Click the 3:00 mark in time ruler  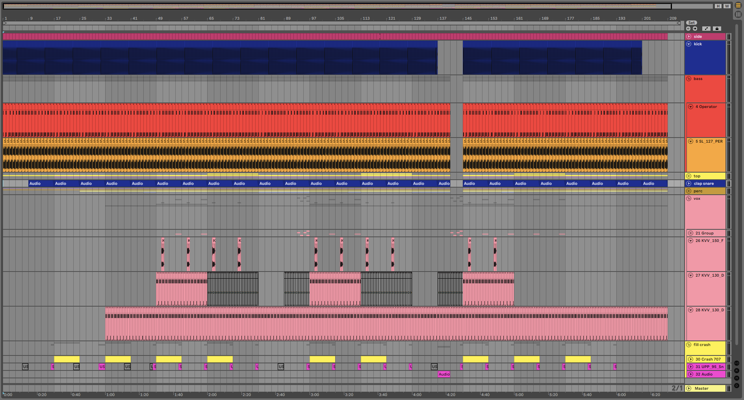coord(314,394)
